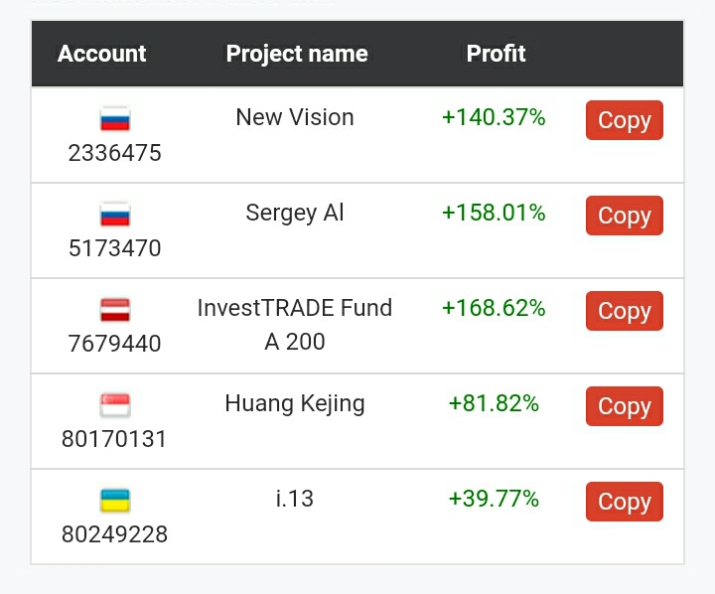715x594 pixels.
Task: Copy the i.13 project
Action: pos(625,502)
